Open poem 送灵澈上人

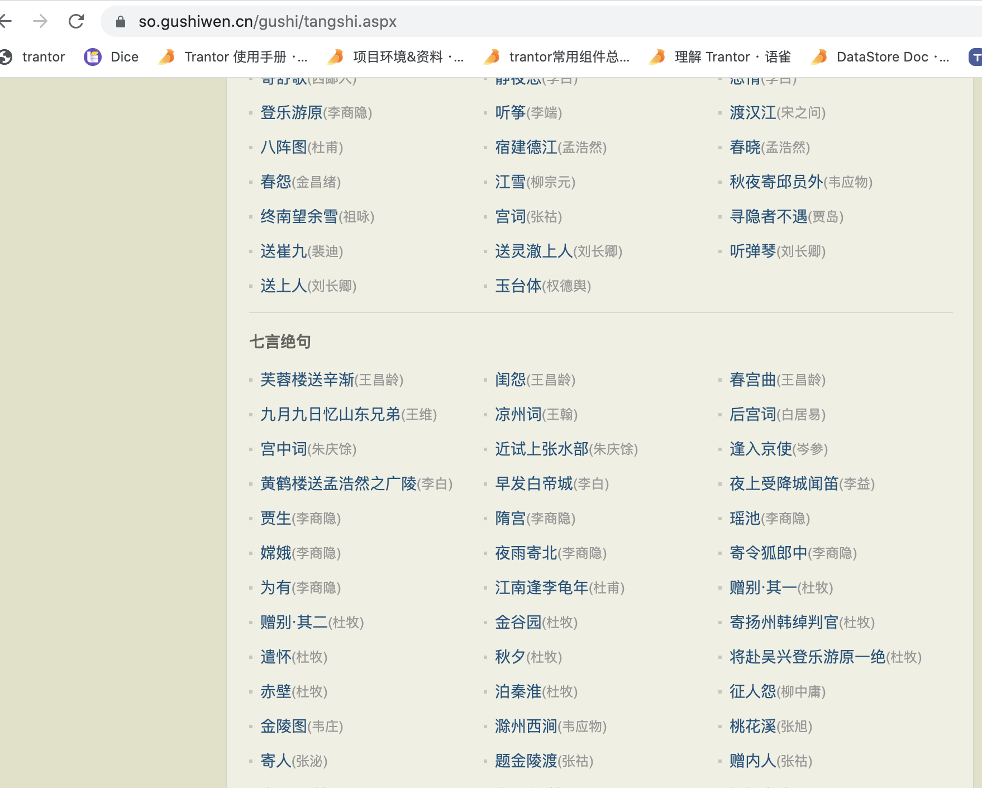534,251
